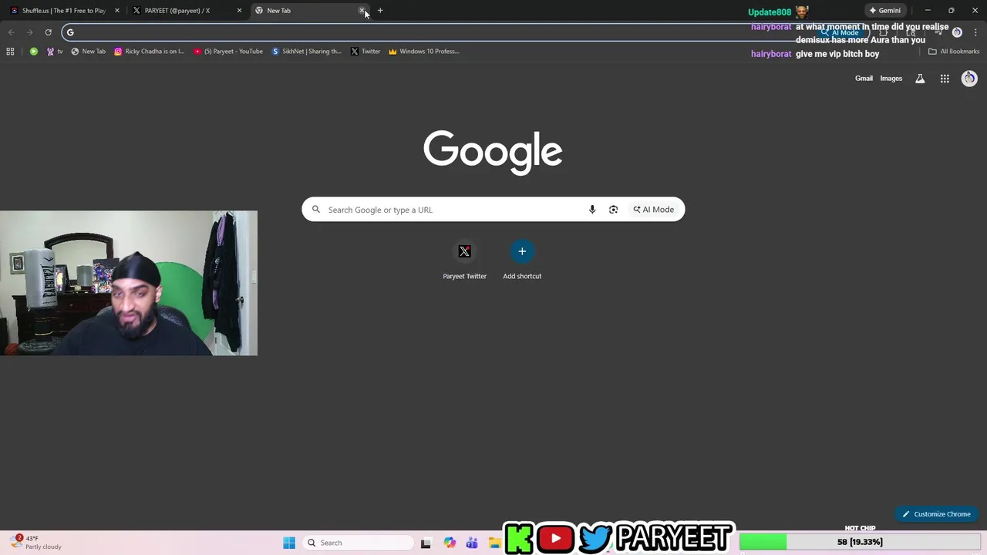Screen dimensions: 987x555
Task: Reload the current page
Action: click(48, 32)
